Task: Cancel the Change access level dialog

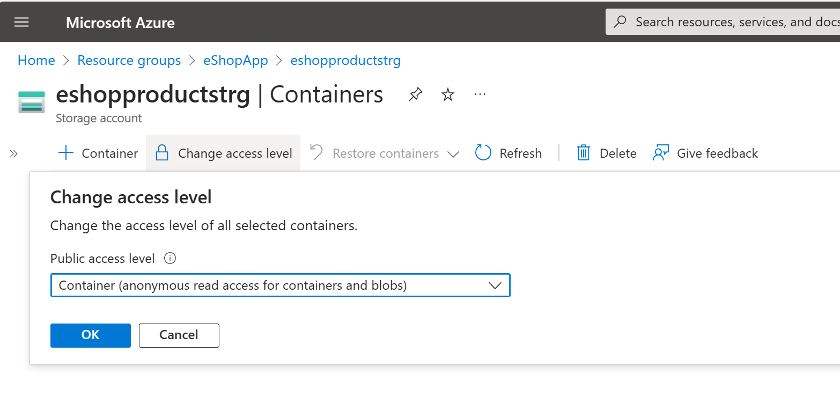Action: (179, 335)
